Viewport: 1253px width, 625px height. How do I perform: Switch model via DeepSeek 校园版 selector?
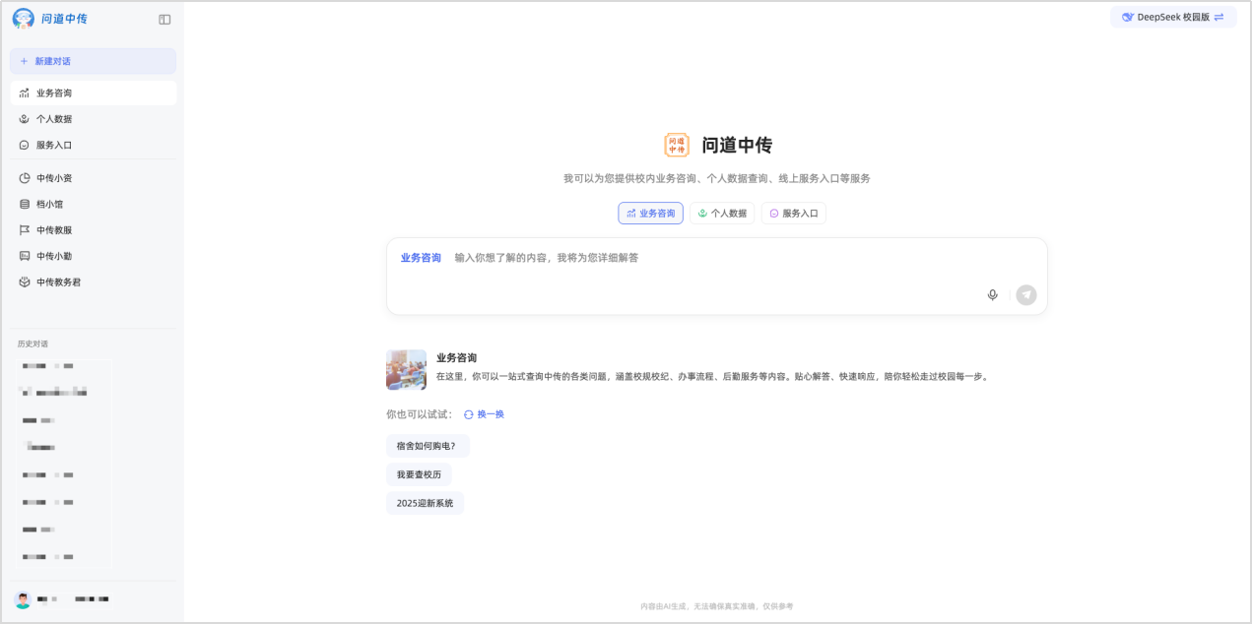pos(1172,17)
